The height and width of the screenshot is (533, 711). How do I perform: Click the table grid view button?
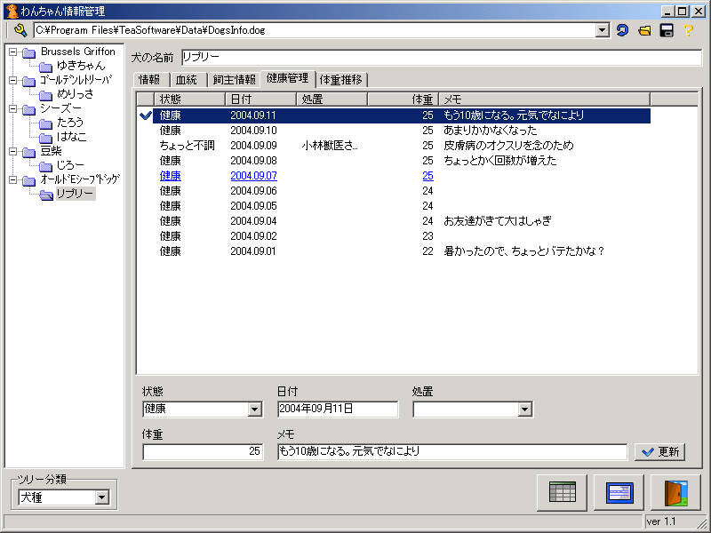click(562, 492)
